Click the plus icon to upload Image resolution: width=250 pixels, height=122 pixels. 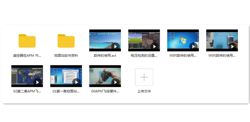click(x=144, y=77)
